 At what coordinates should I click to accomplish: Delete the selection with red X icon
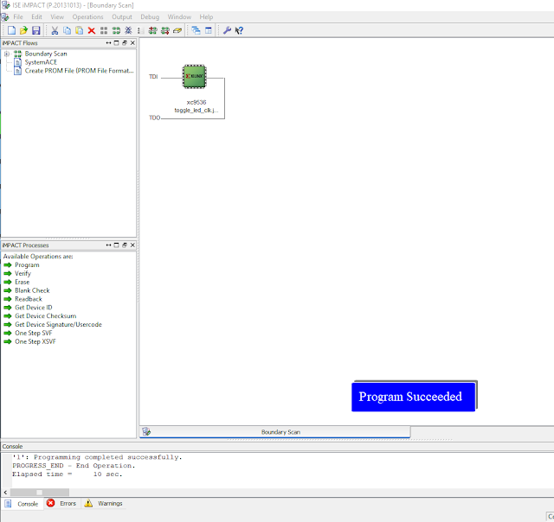tap(92, 30)
